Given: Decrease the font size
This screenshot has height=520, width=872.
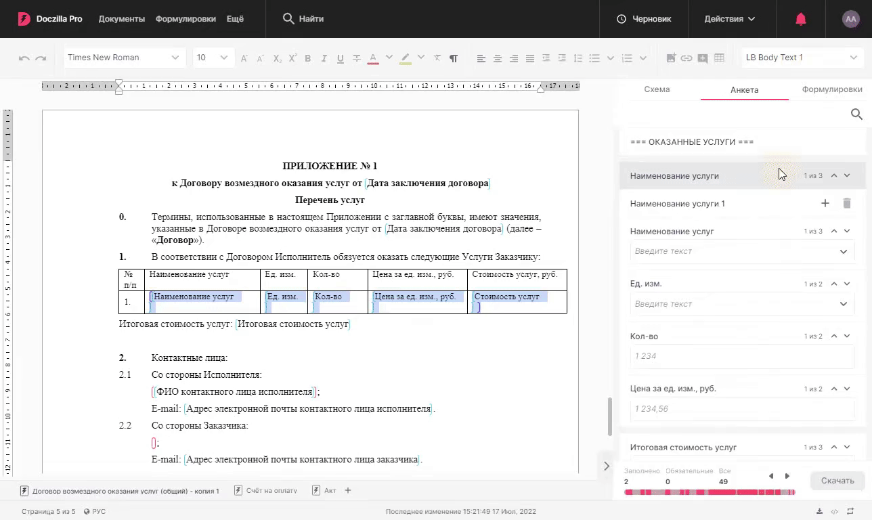Looking at the screenshot, I should pyautogui.click(x=260, y=58).
